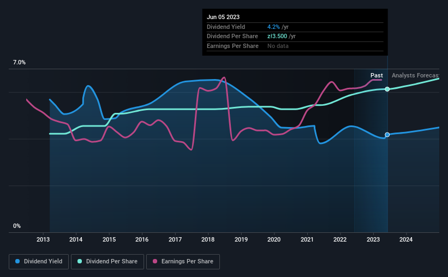Toggle the Dividend Per Share legend button

point(107,262)
